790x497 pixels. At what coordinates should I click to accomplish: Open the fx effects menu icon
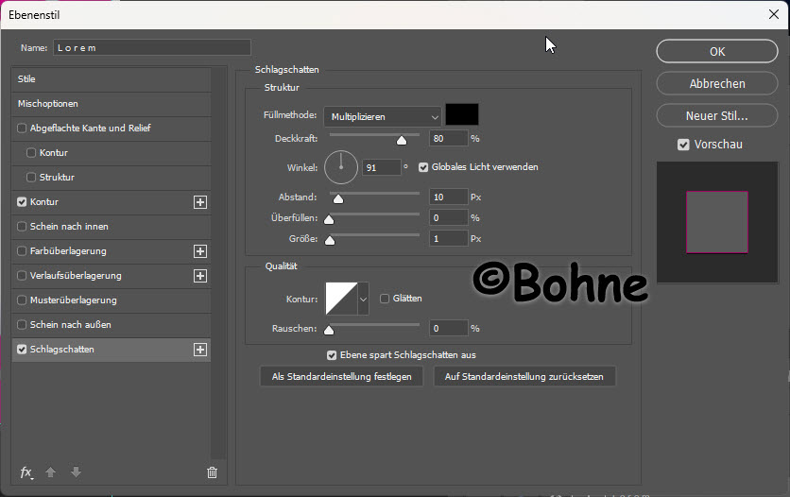pyautogui.click(x=26, y=472)
